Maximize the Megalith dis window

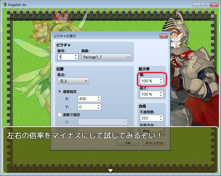[x=205, y=5]
